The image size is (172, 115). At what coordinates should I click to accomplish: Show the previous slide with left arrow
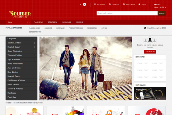[x=46, y=67]
